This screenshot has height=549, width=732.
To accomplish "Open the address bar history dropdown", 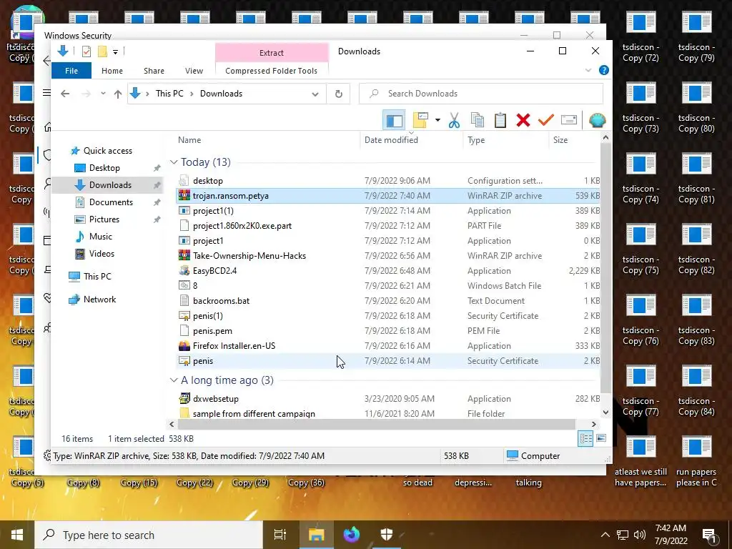I will click(x=315, y=94).
